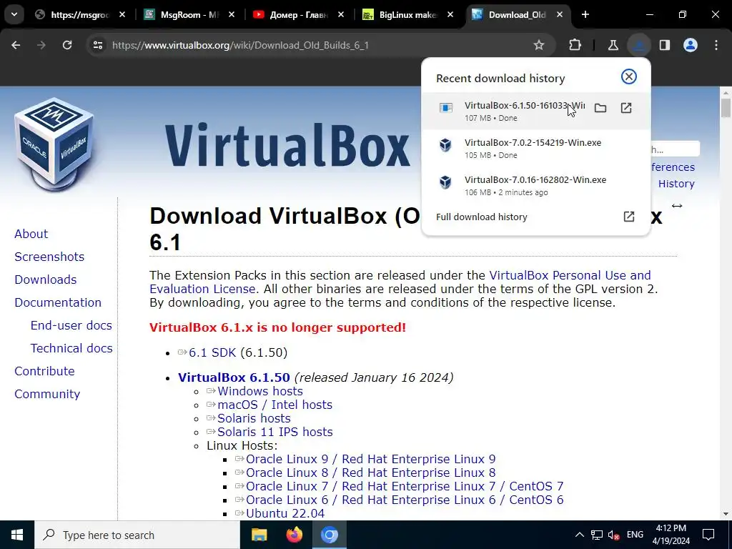Open the page History link
The image size is (732, 549).
point(676,184)
